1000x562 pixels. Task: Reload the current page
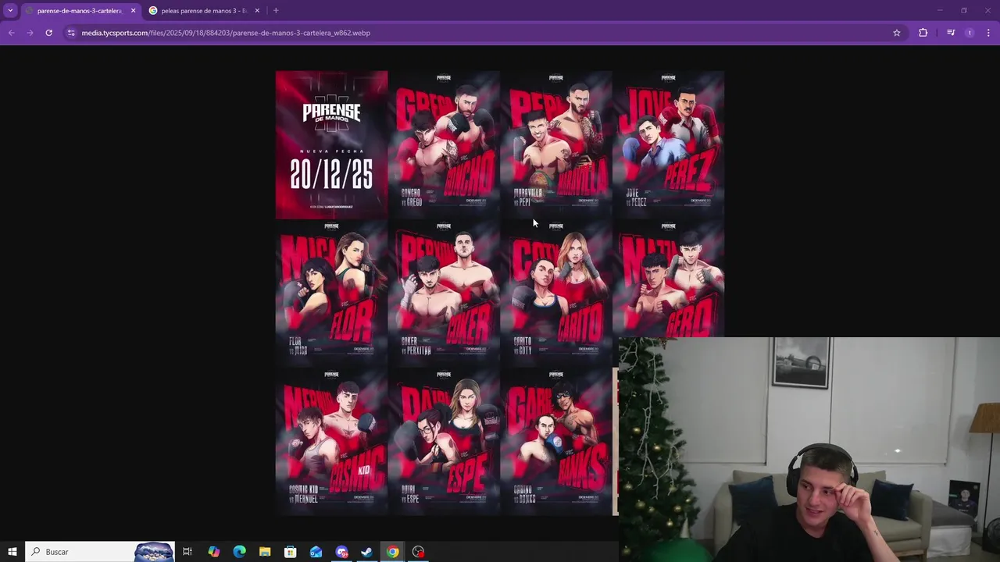tap(49, 33)
